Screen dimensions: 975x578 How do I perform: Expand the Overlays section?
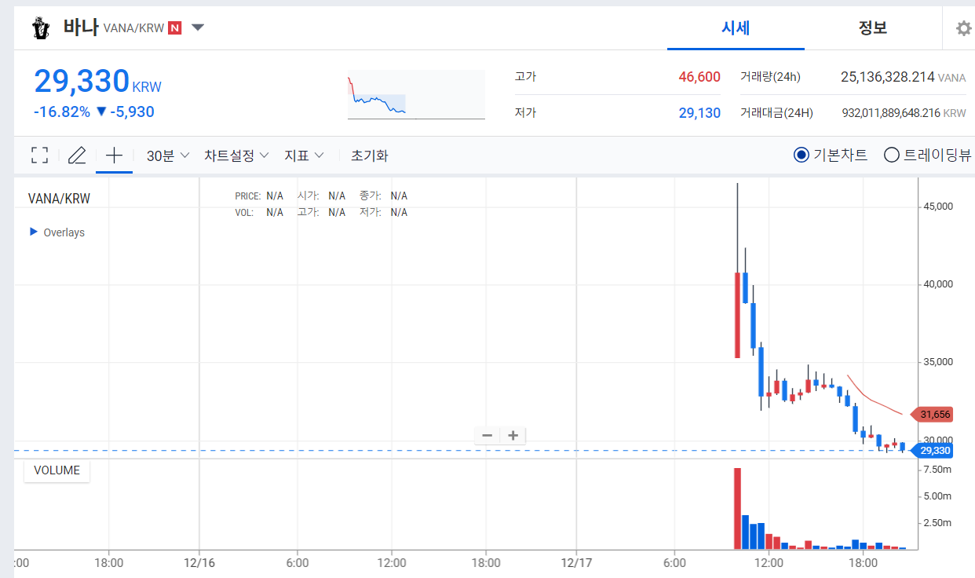click(x=57, y=232)
